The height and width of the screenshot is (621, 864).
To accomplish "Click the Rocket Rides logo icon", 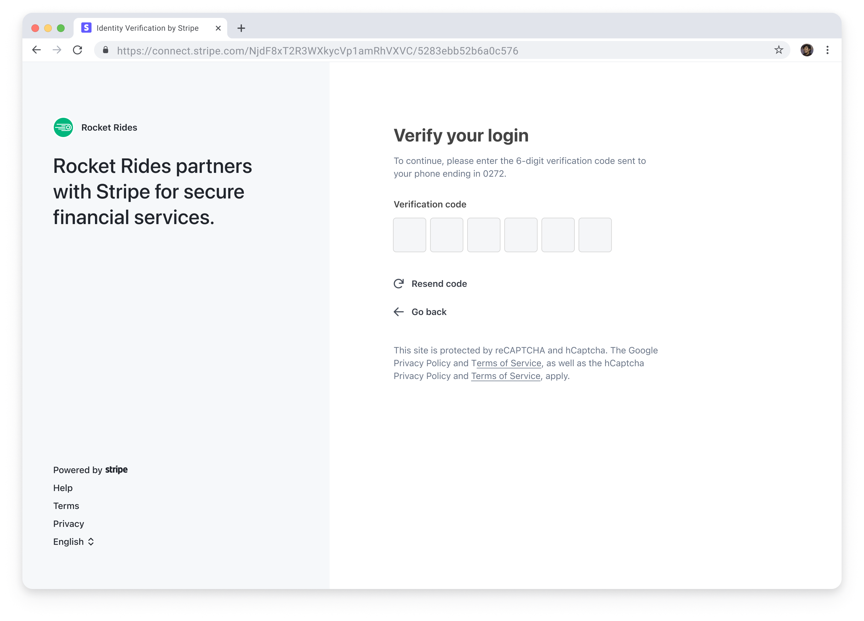I will [63, 128].
